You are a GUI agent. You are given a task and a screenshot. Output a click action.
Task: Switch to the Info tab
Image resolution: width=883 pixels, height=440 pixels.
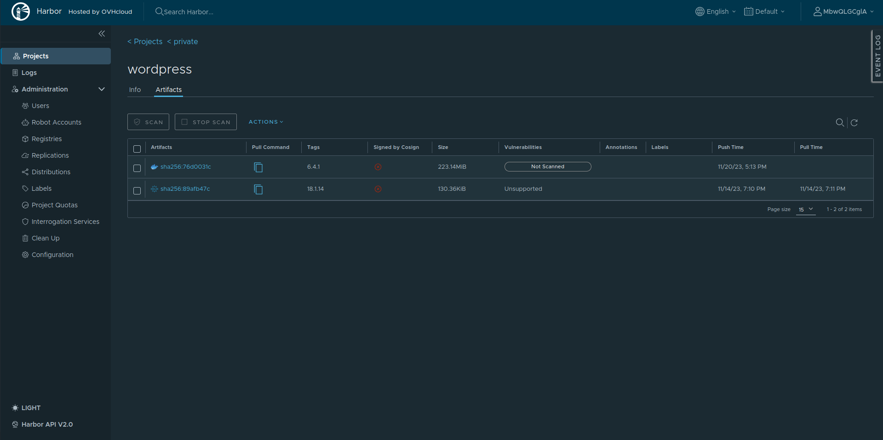tap(135, 90)
